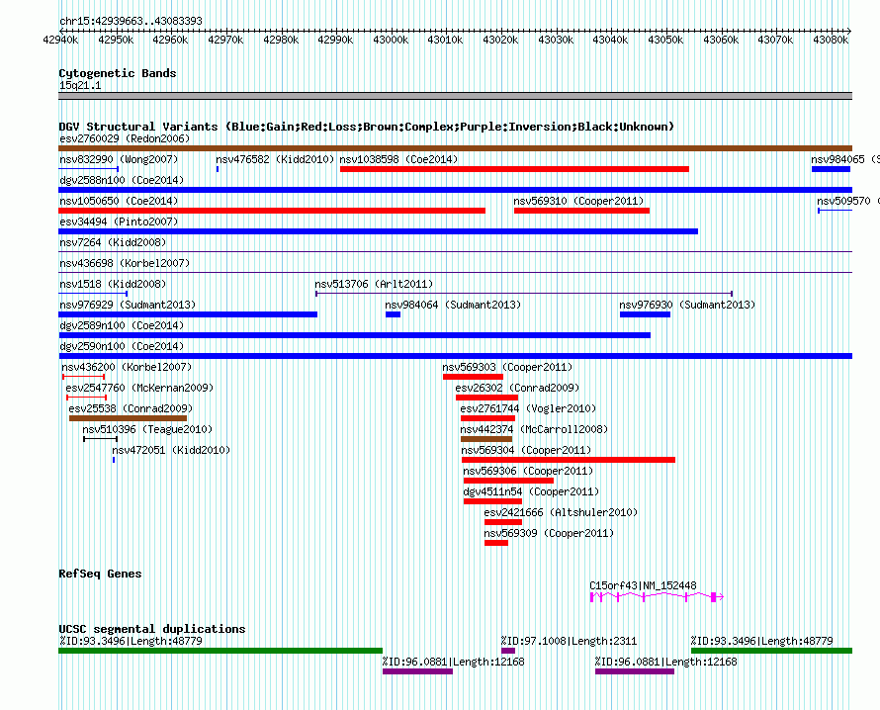Screen dimensions: 880x710
Task: Click the nsv569303 (Cooper2011) label
Action: pyautogui.click(x=507, y=367)
